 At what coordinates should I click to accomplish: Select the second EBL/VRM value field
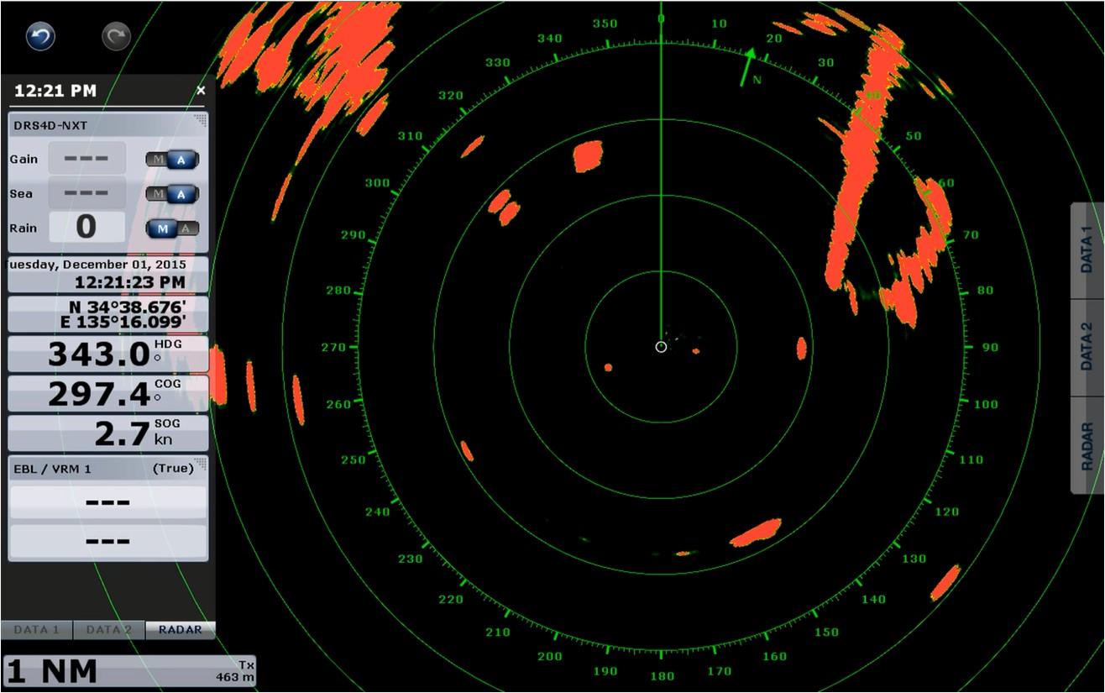[x=108, y=541]
